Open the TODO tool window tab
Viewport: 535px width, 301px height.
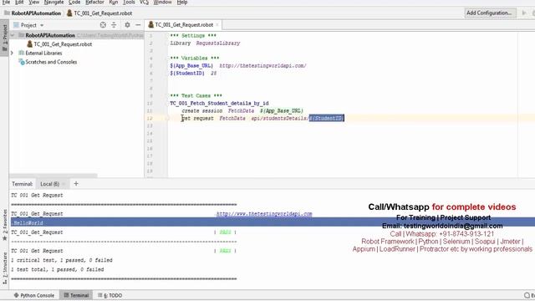(110, 295)
